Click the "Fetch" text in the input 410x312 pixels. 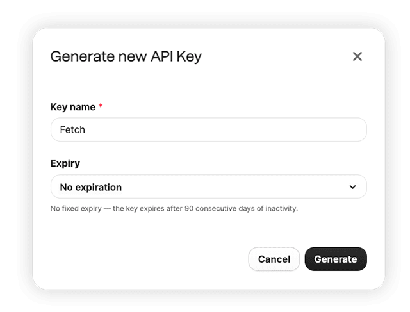click(x=72, y=129)
